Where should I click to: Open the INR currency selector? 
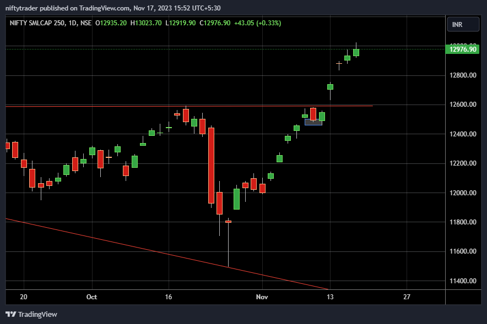[463, 25]
